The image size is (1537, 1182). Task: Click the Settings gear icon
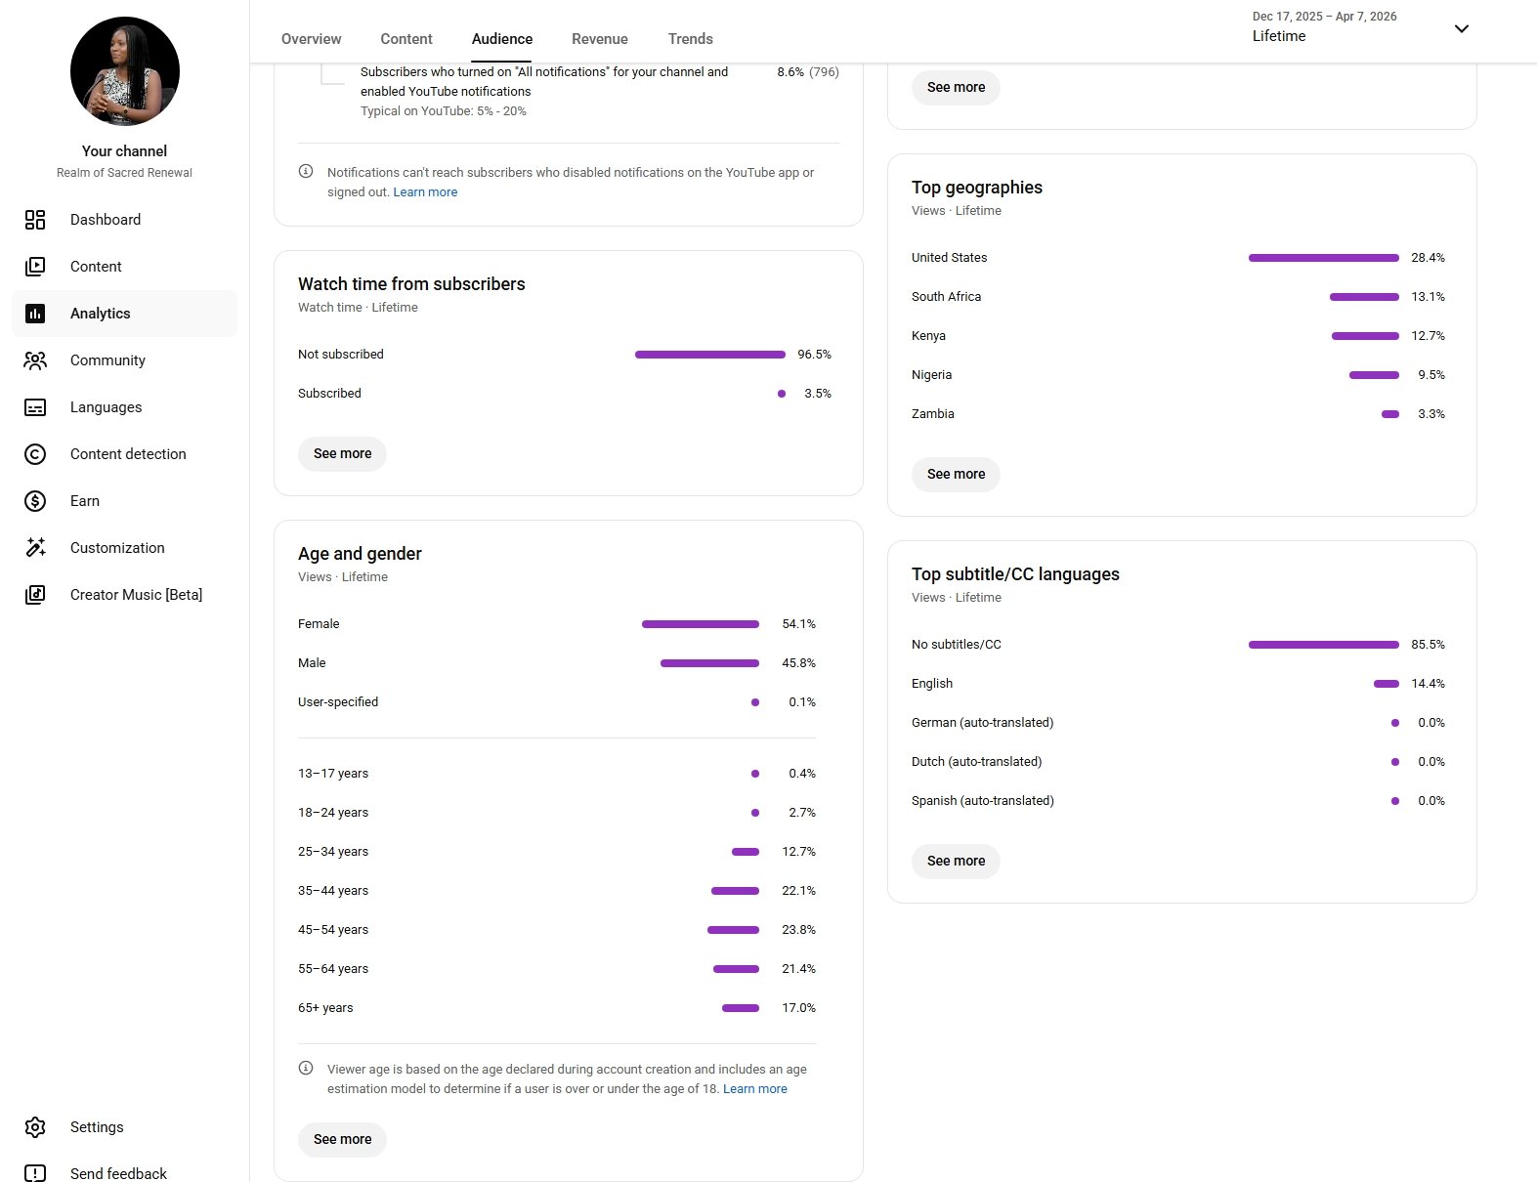pyautogui.click(x=35, y=1127)
